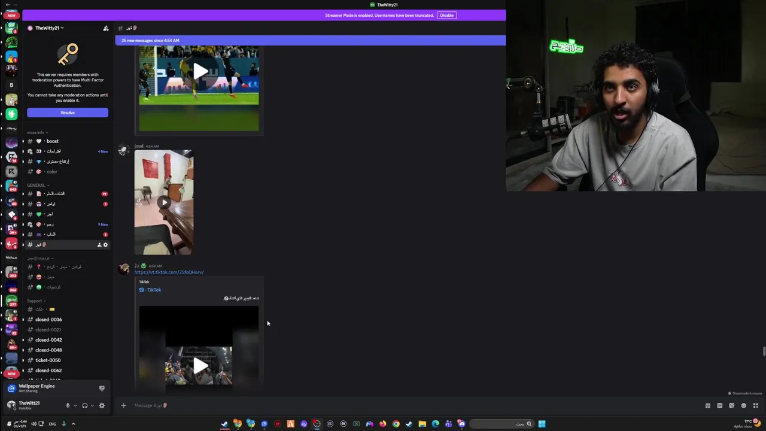The height and width of the screenshot is (431, 766).
Task: Collapse the GENERAL channel category
Action: tap(38, 185)
